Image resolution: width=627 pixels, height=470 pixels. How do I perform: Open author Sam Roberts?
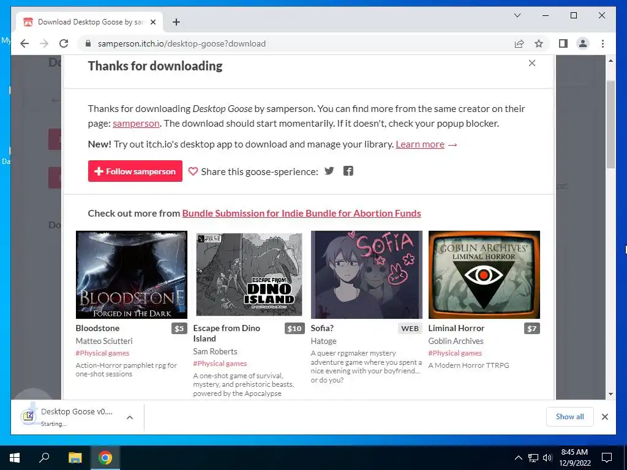click(x=215, y=351)
